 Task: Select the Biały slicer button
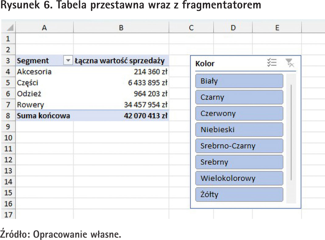coord(239,81)
